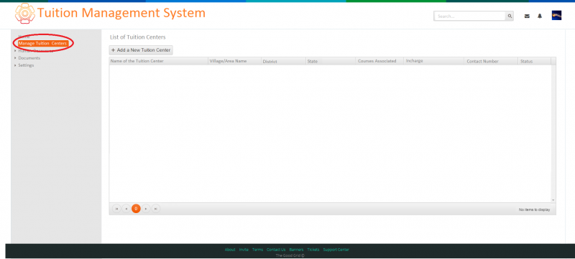575x259 pixels.
Task: Expand the Settings tree item
Action: tap(15, 65)
